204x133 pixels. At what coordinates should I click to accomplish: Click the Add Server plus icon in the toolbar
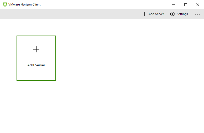[x=144, y=14]
